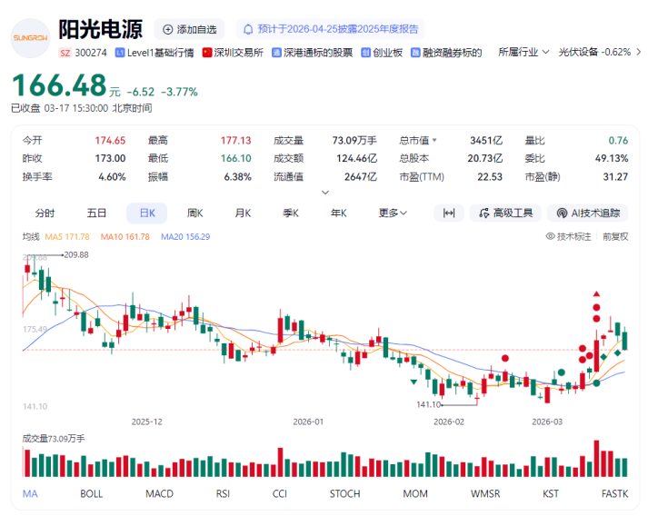648x516 pixels.
Task: Open AI技术追踪 tracking tool
Action: click(x=588, y=213)
